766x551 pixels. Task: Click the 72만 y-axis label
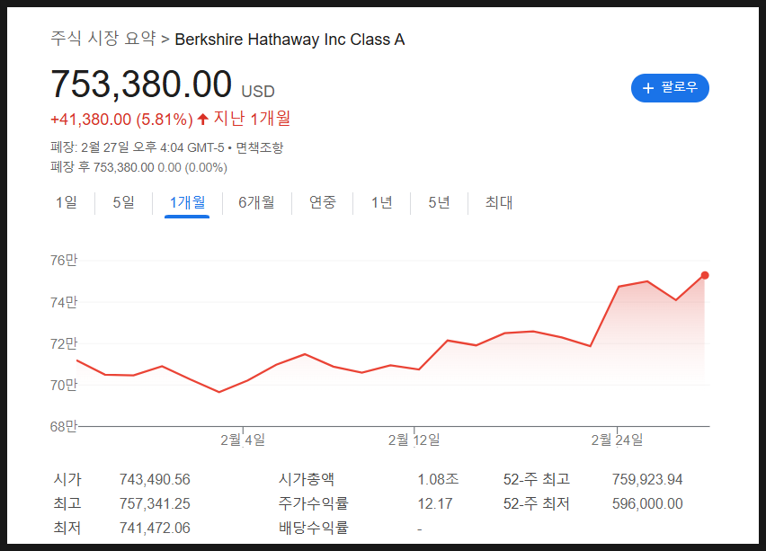pyautogui.click(x=64, y=344)
